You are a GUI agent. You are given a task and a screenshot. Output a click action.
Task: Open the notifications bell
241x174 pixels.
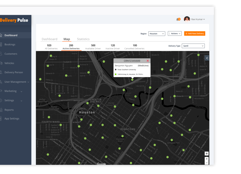point(178,19)
